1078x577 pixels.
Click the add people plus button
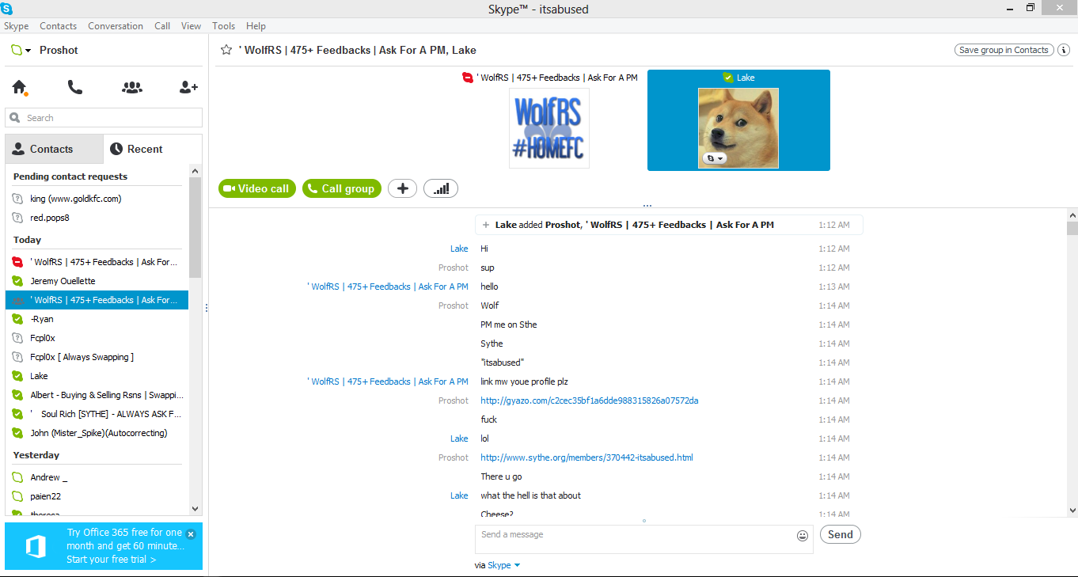402,188
